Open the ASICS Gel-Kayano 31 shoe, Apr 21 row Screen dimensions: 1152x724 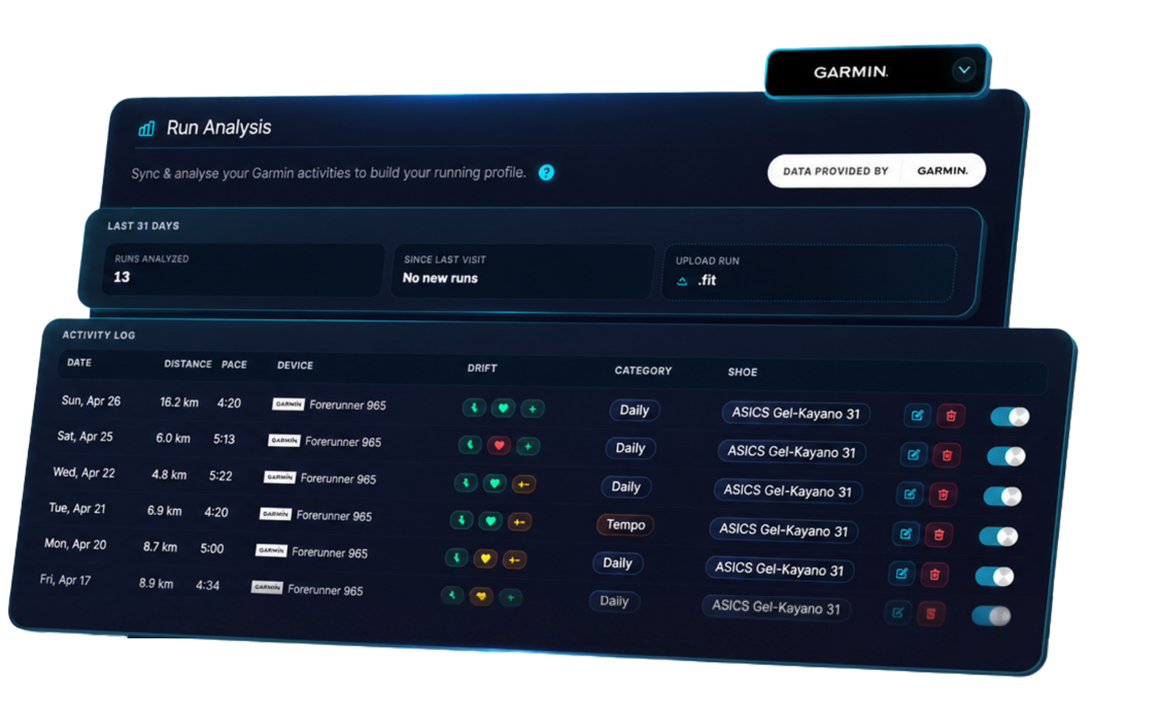coord(783,530)
